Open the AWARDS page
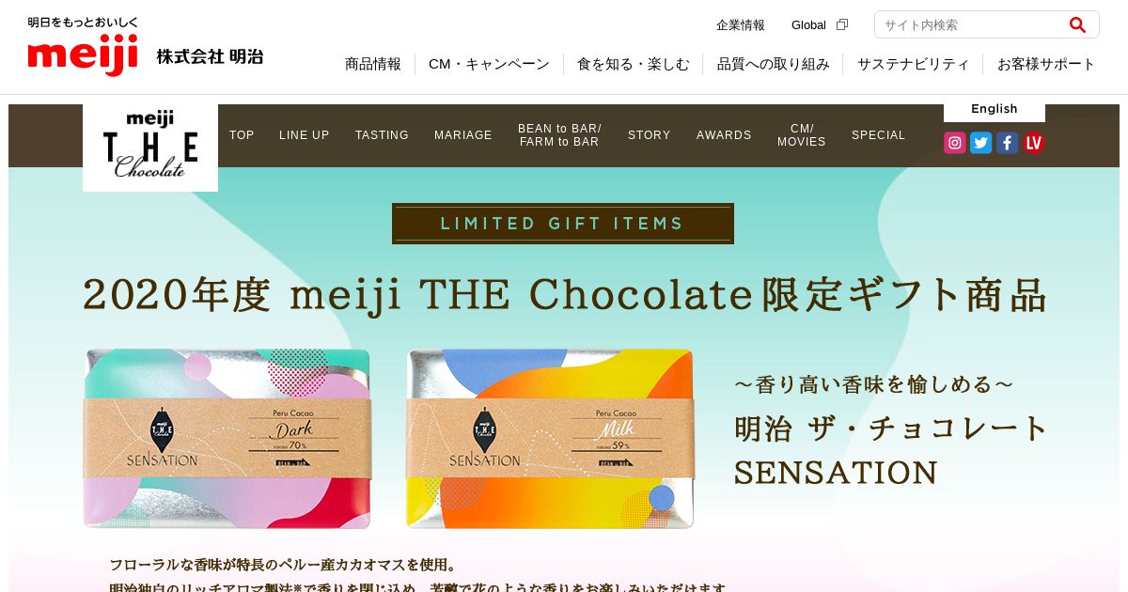 (724, 135)
